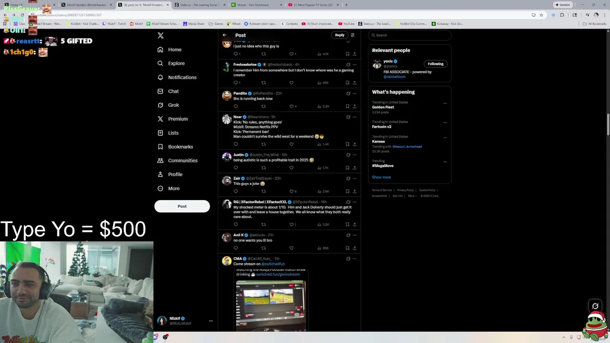Like the Near post

(292, 144)
